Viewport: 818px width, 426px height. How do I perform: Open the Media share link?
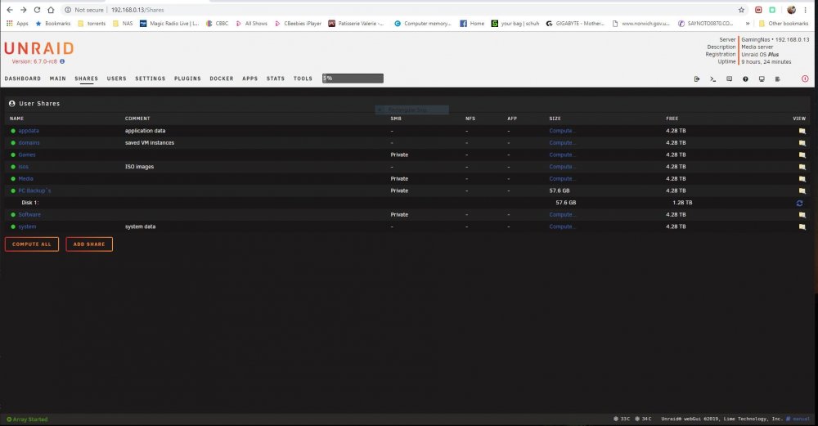pos(25,179)
